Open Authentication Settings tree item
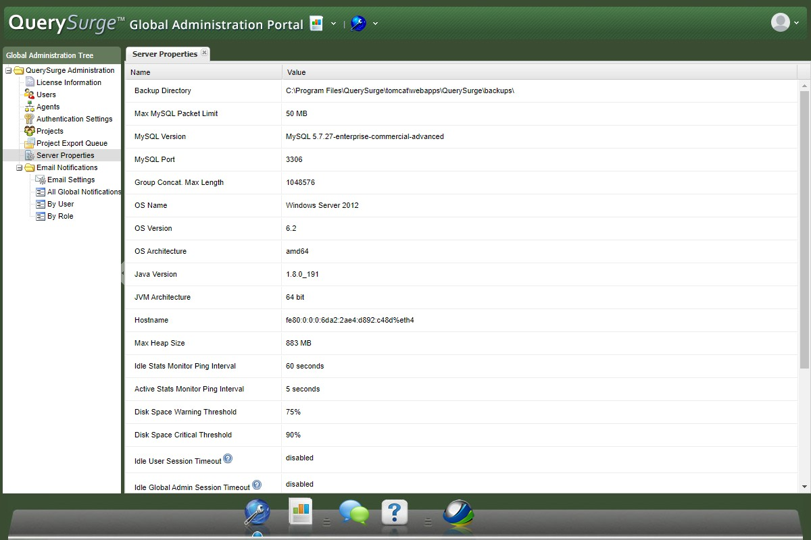 tap(74, 119)
